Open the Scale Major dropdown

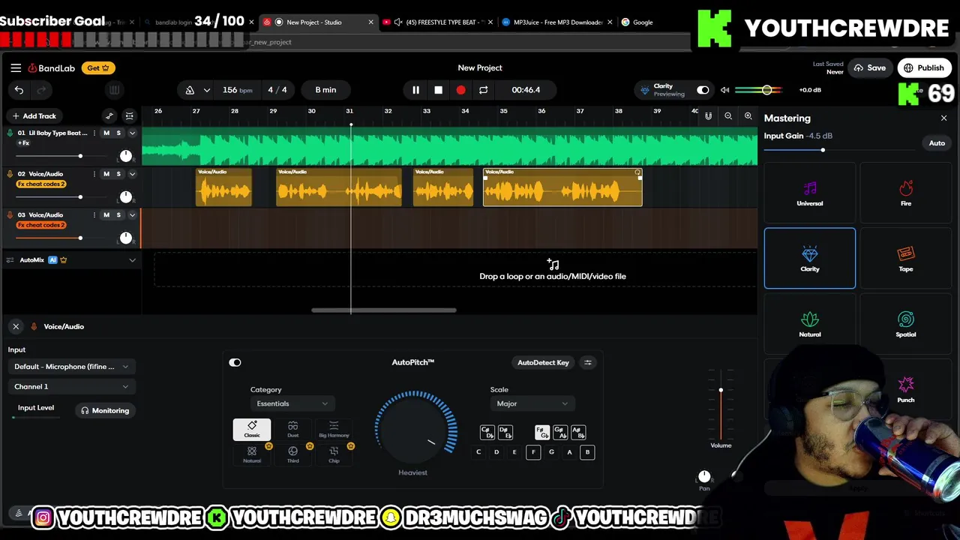(x=532, y=403)
